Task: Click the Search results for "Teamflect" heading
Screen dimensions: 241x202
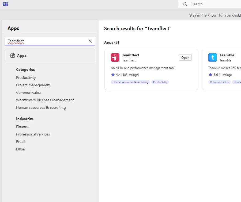Action: (x=138, y=29)
